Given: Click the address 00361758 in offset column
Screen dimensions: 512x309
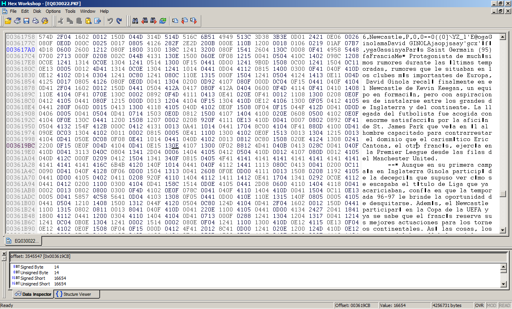Looking at the screenshot, I should point(20,37).
